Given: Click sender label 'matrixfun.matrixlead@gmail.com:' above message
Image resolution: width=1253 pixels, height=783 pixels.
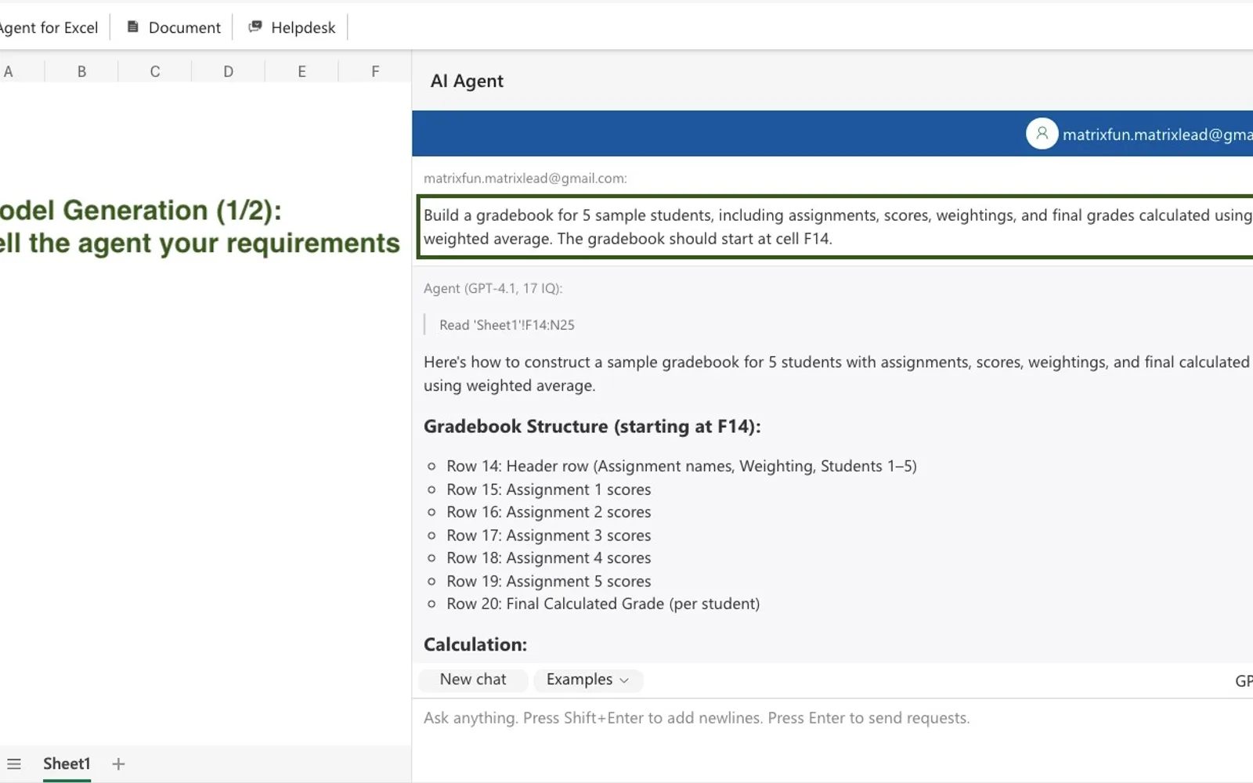Looking at the screenshot, I should pos(525,179).
